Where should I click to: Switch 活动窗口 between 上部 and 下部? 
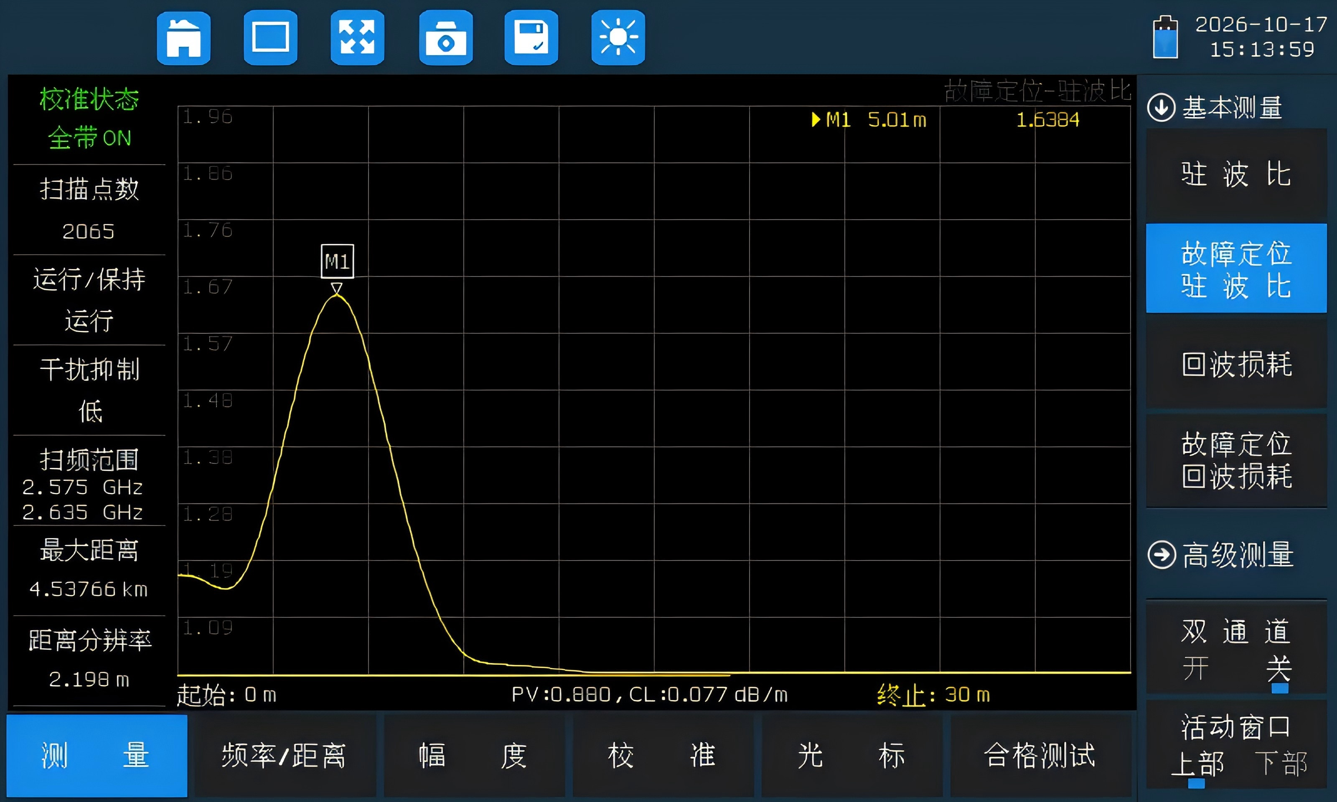(1236, 745)
